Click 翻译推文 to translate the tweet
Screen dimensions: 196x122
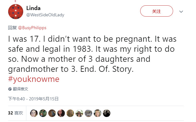20,89
